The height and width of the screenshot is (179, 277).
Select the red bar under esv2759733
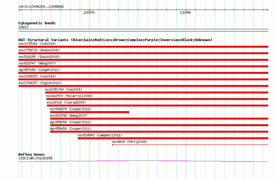[143, 53]
